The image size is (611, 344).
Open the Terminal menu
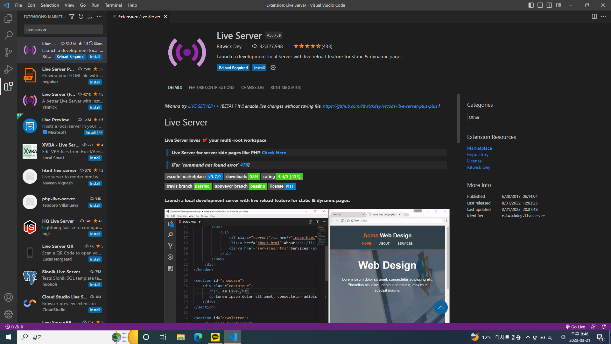pos(113,5)
